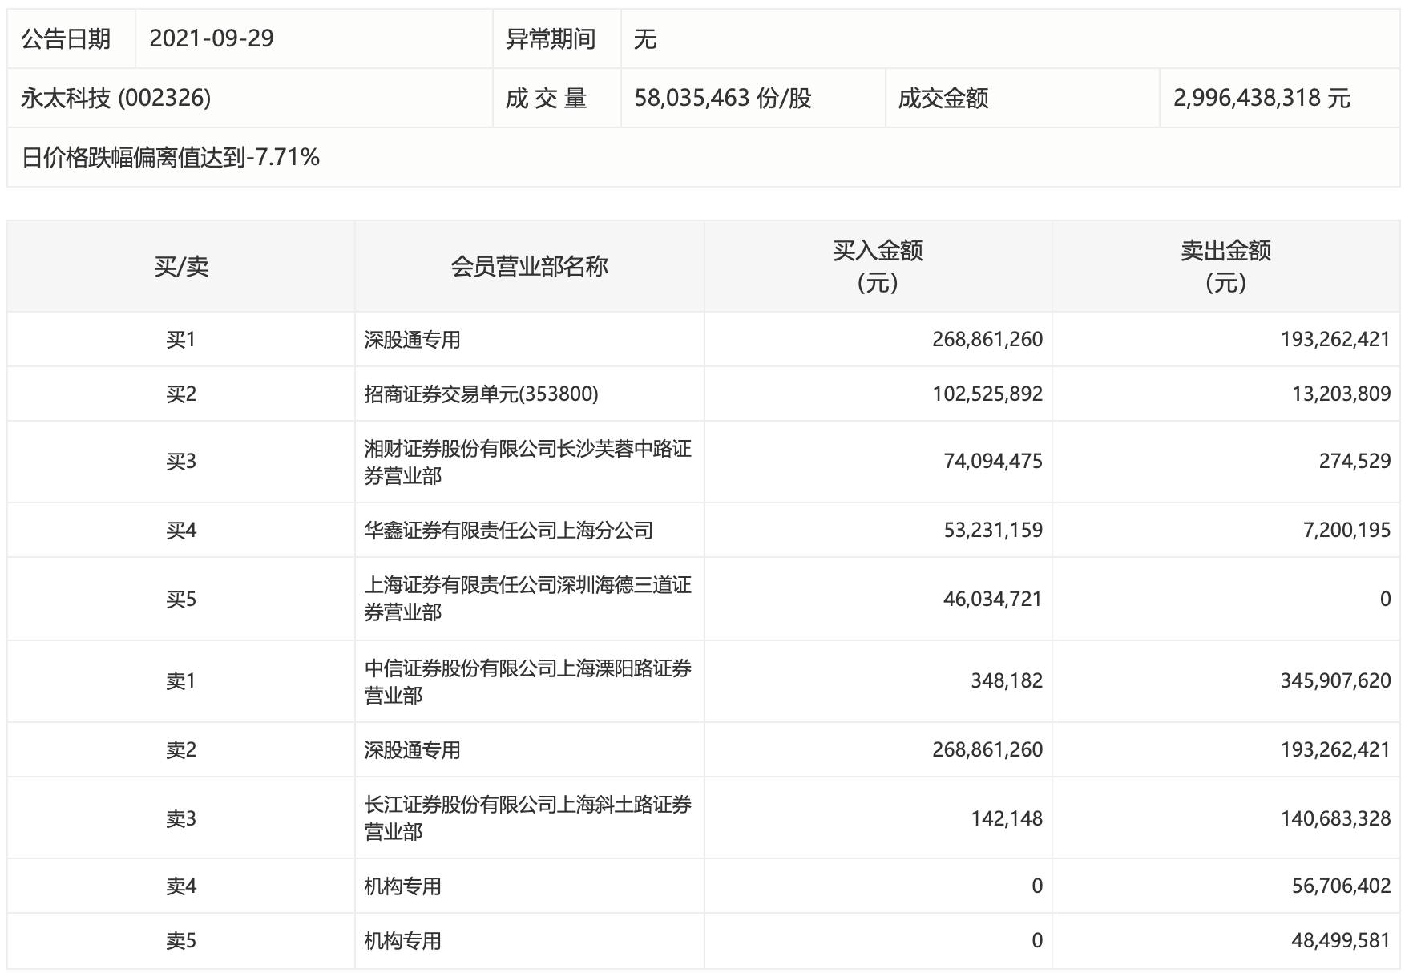1409x973 pixels.
Task: Click the 公告日期 value 2021-09-29
Action: point(212,38)
